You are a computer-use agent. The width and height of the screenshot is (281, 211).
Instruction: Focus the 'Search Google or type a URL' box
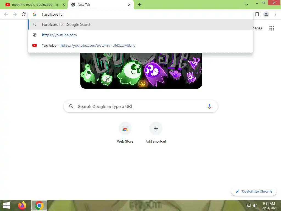pyautogui.click(x=140, y=106)
